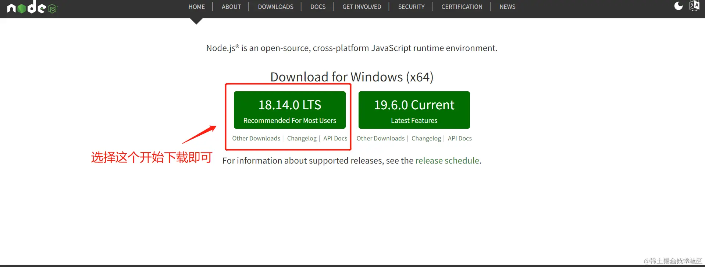
Task: Open the language translation icon
Action: [694, 6]
